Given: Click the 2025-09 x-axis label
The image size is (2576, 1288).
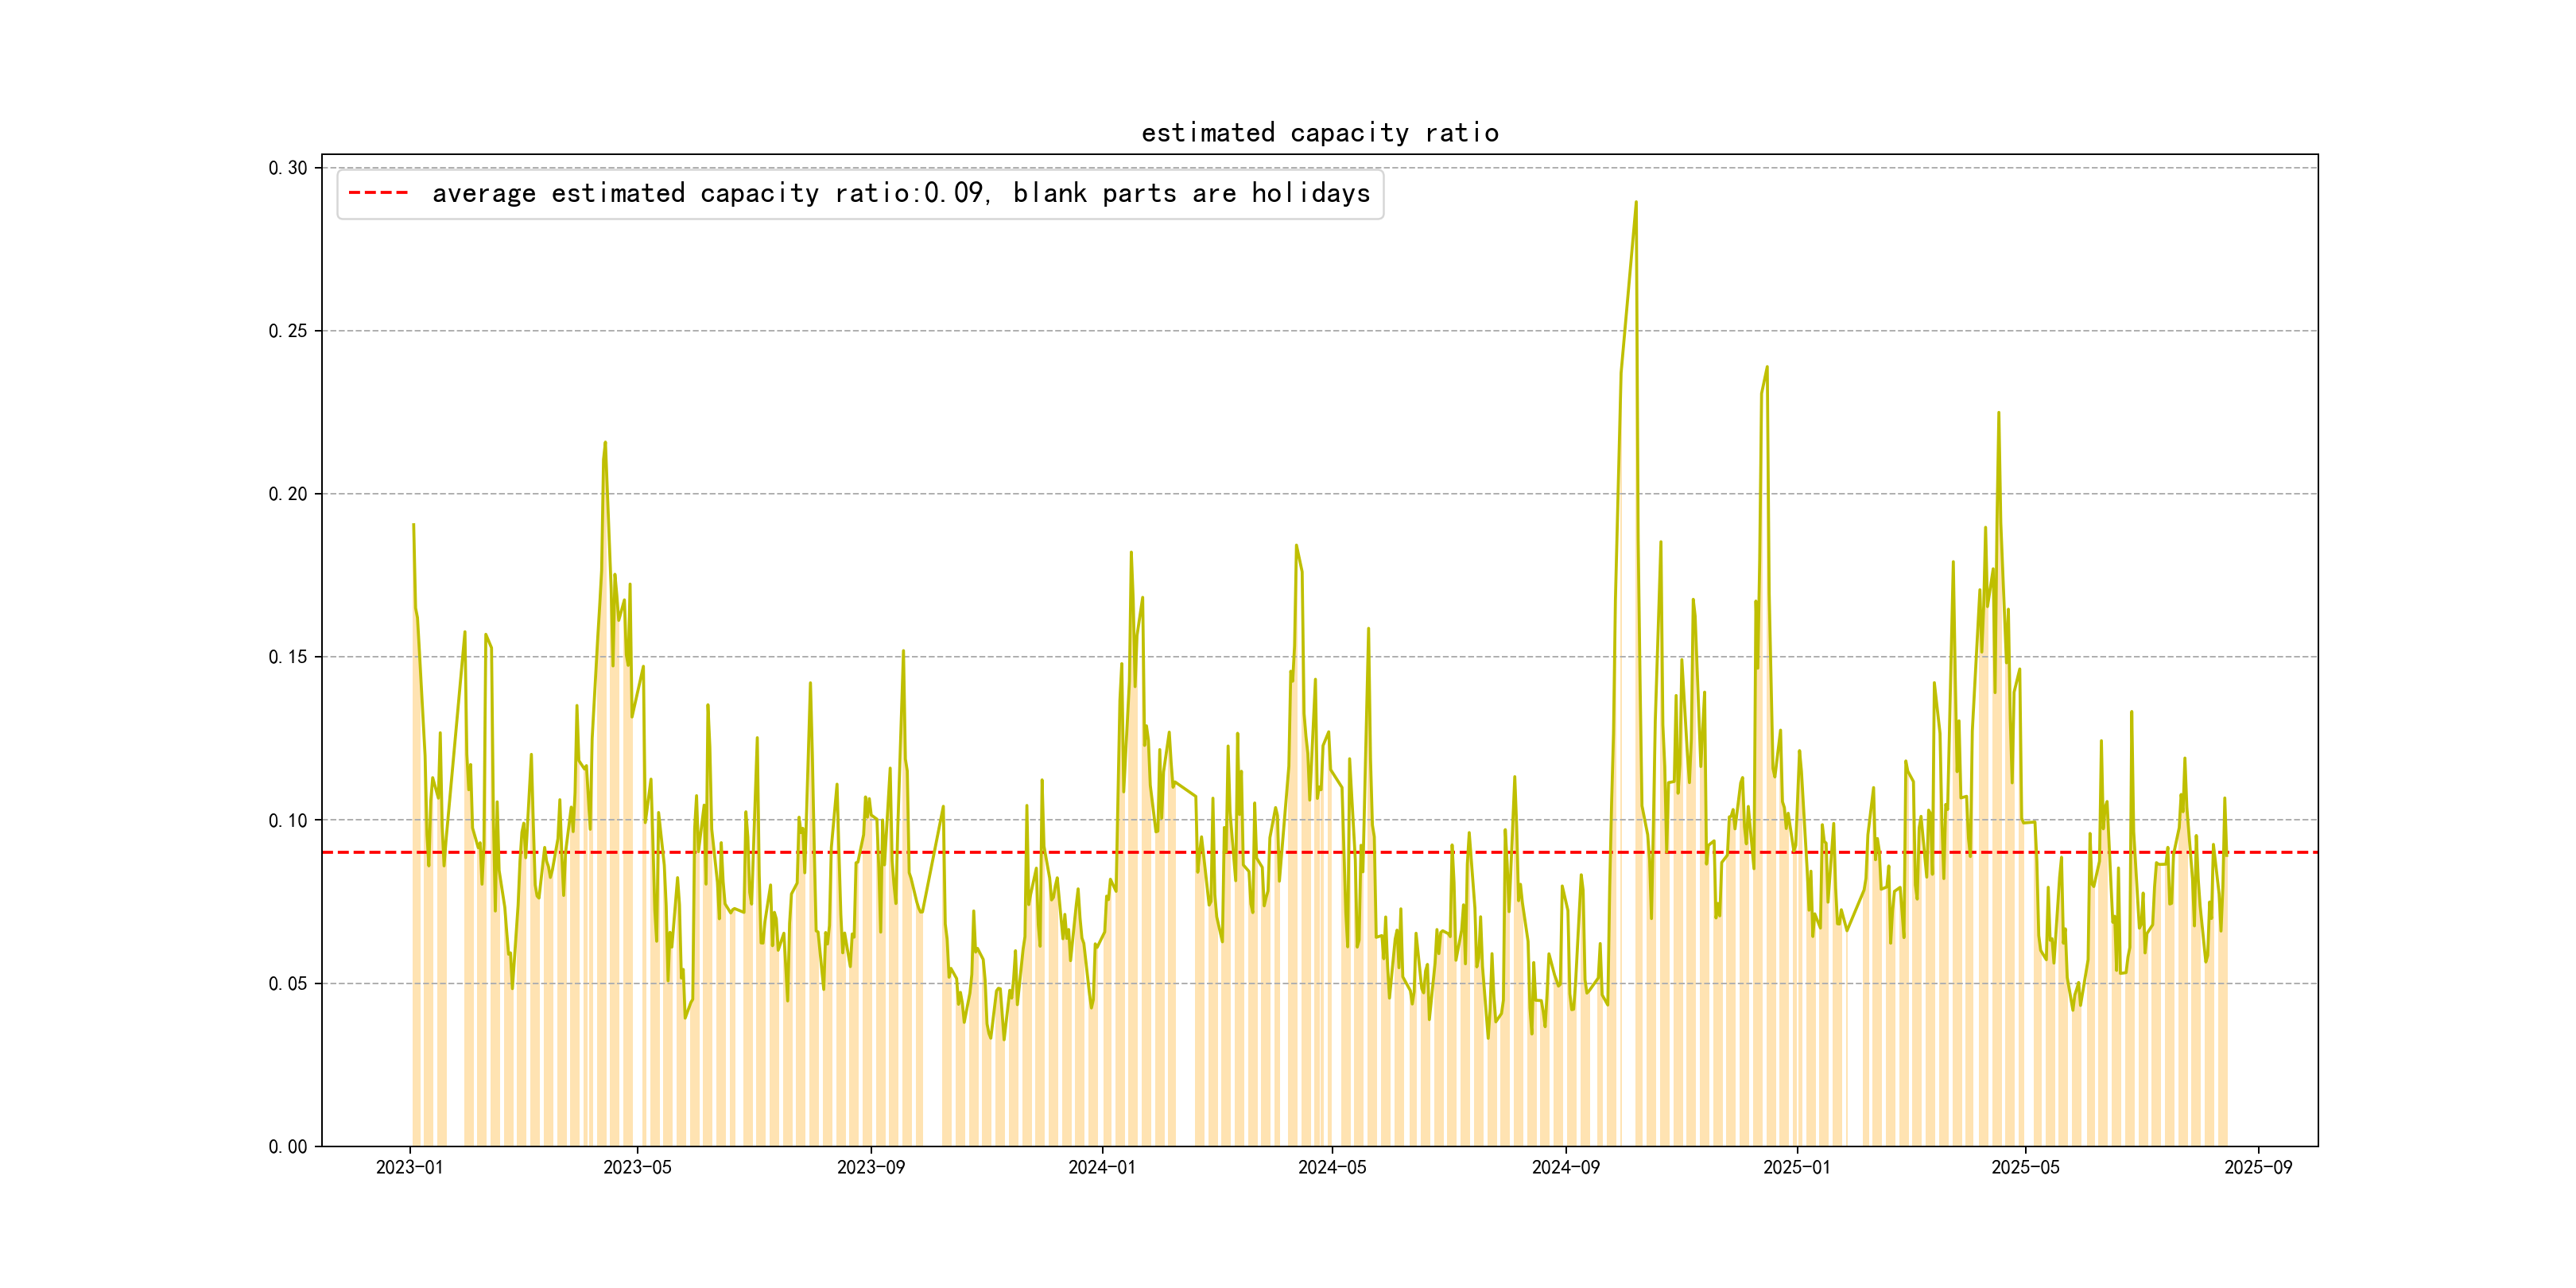Looking at the screenshot, I should pyautogui.click(x=2258, y=1167).
